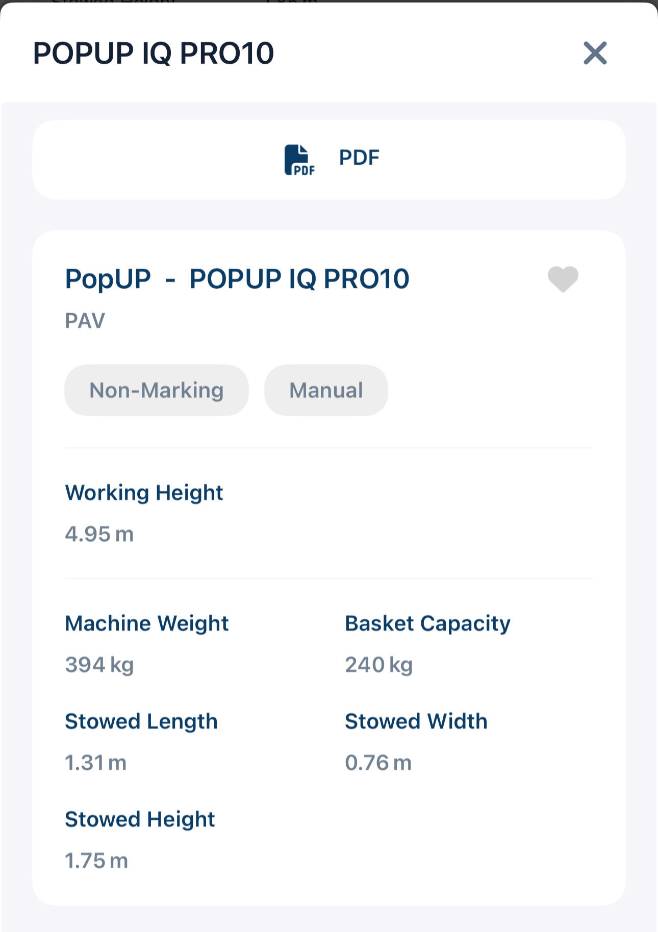Select the Non-Marking tag

(157, 390)
